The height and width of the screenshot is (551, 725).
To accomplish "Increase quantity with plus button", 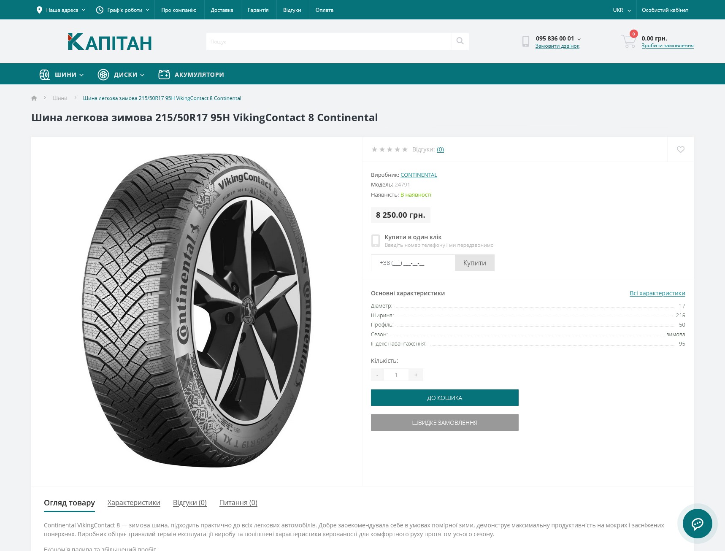I will 416,375.
